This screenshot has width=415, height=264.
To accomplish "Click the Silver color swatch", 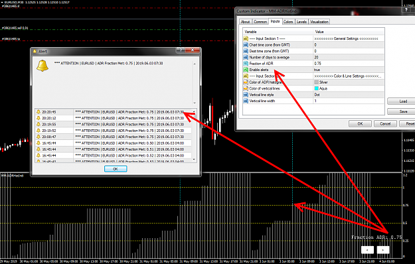I will tap(316, 82).
